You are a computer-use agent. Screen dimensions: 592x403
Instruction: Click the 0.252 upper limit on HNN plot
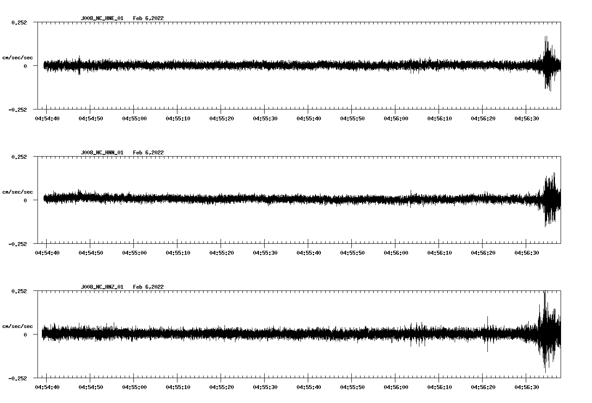pos(19,157)
